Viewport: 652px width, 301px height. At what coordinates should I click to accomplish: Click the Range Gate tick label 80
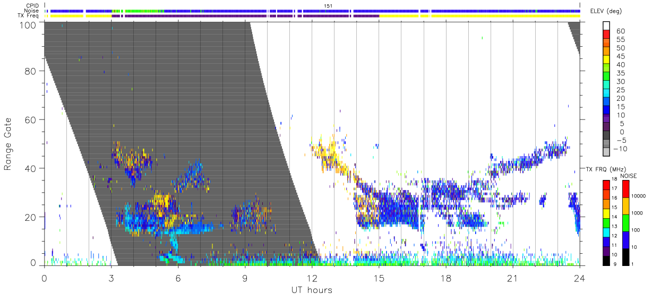[x=32, y=71]
